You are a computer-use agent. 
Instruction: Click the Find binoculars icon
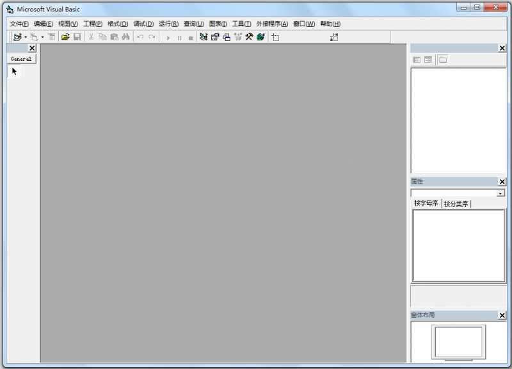click(124, 37)
